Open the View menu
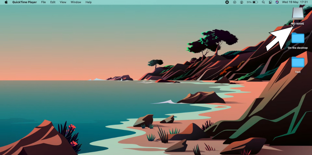 63,2
